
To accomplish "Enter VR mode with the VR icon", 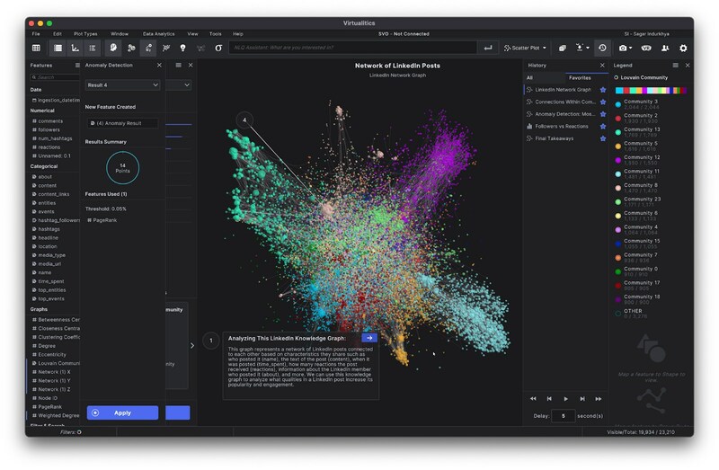I will [x=646, y=48].
